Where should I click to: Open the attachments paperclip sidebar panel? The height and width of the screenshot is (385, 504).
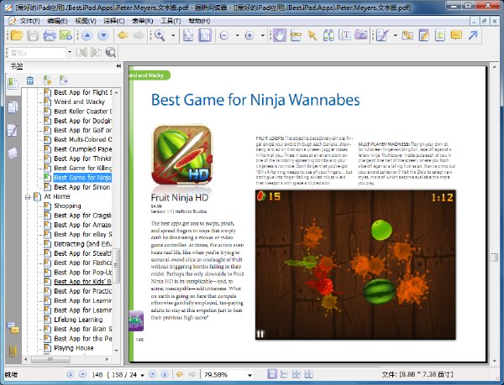[x=13, y=351]
